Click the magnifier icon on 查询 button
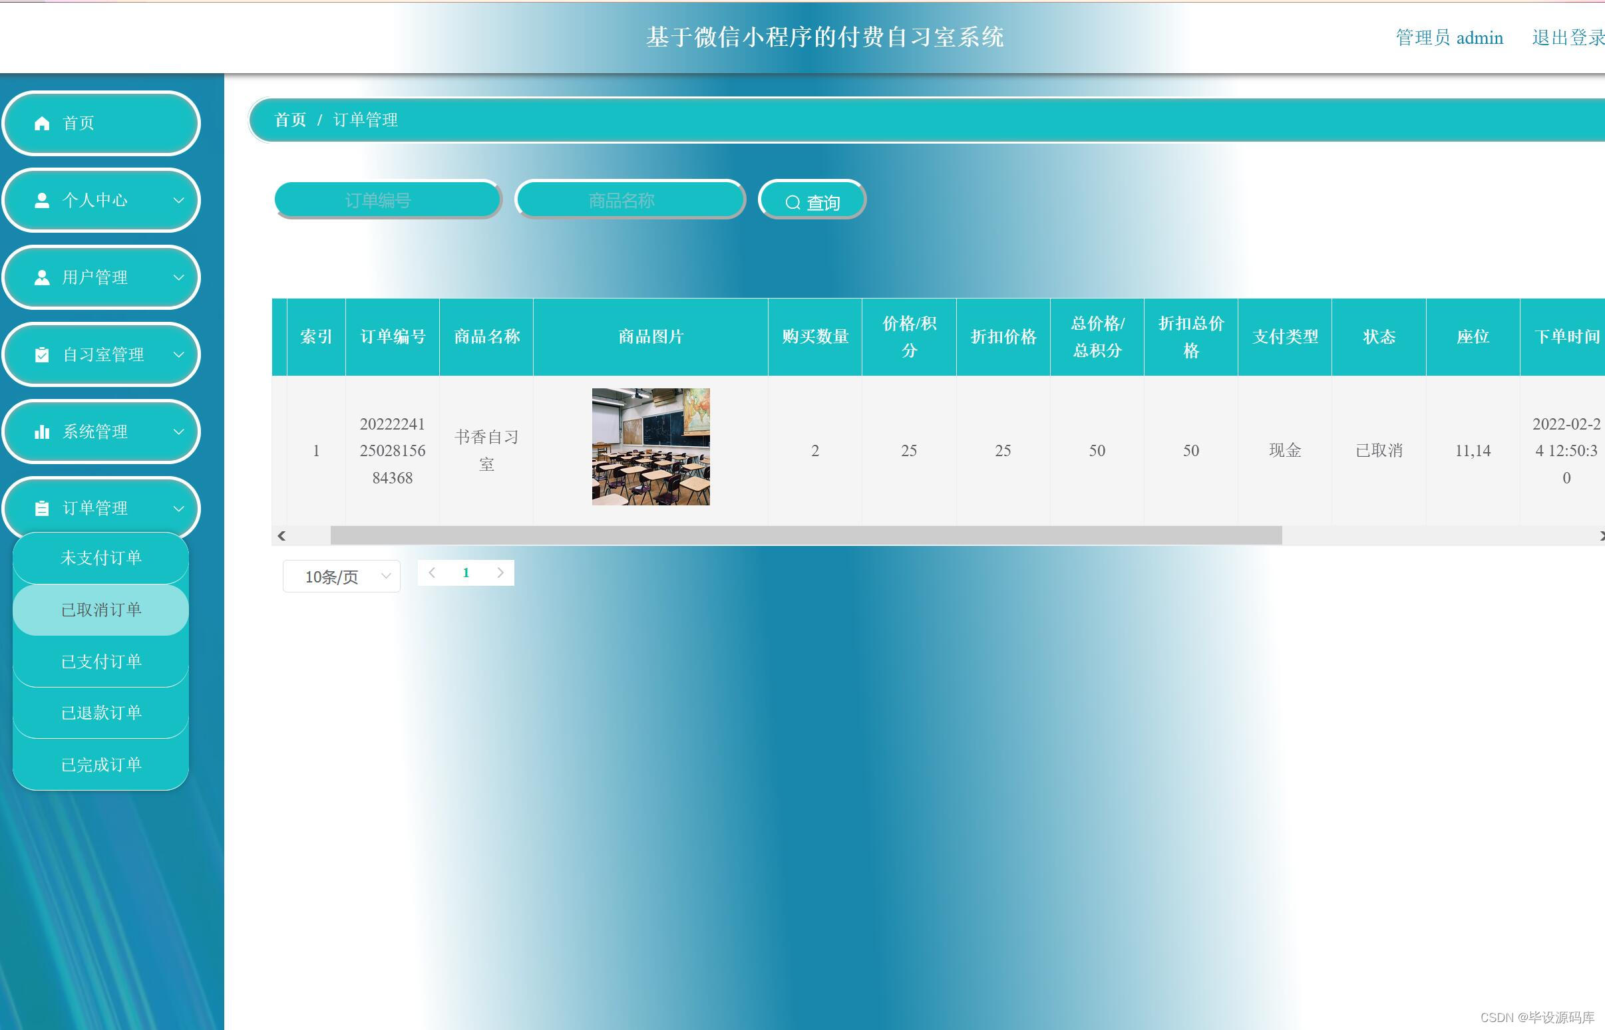 [793, 202]
